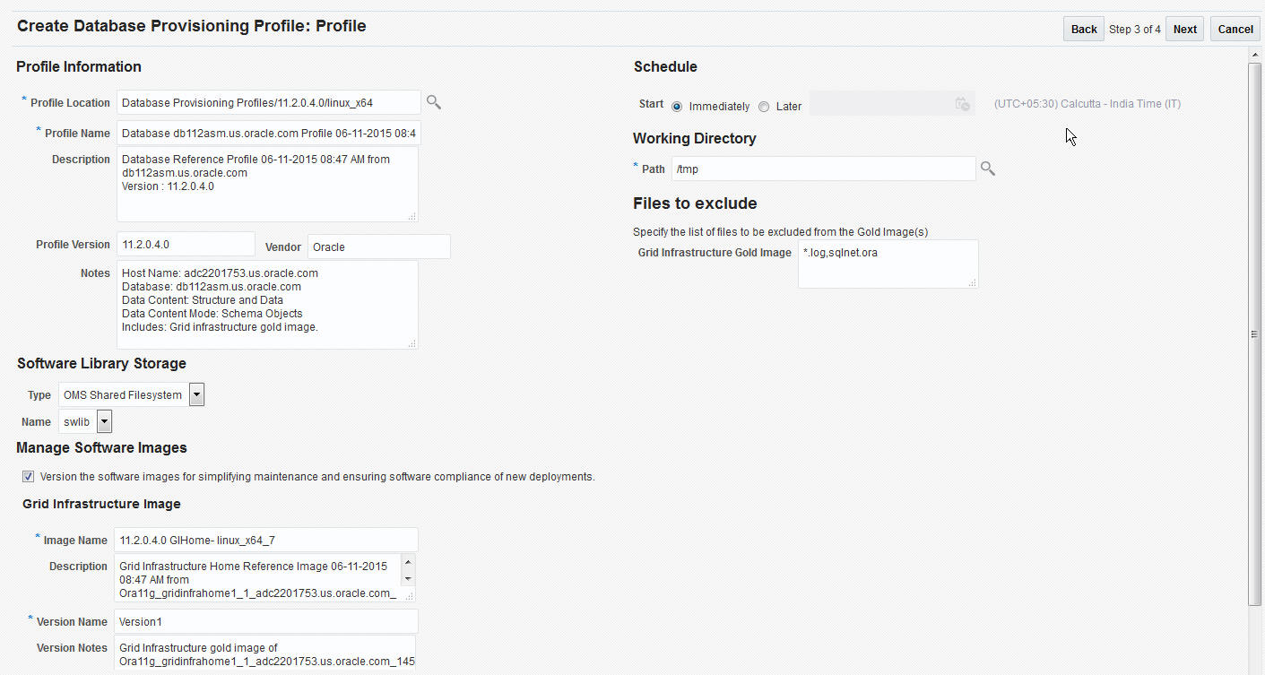
Task: Click the Grid Infrastructure Gold Image exclude box
Action: (x=888, y=264)
